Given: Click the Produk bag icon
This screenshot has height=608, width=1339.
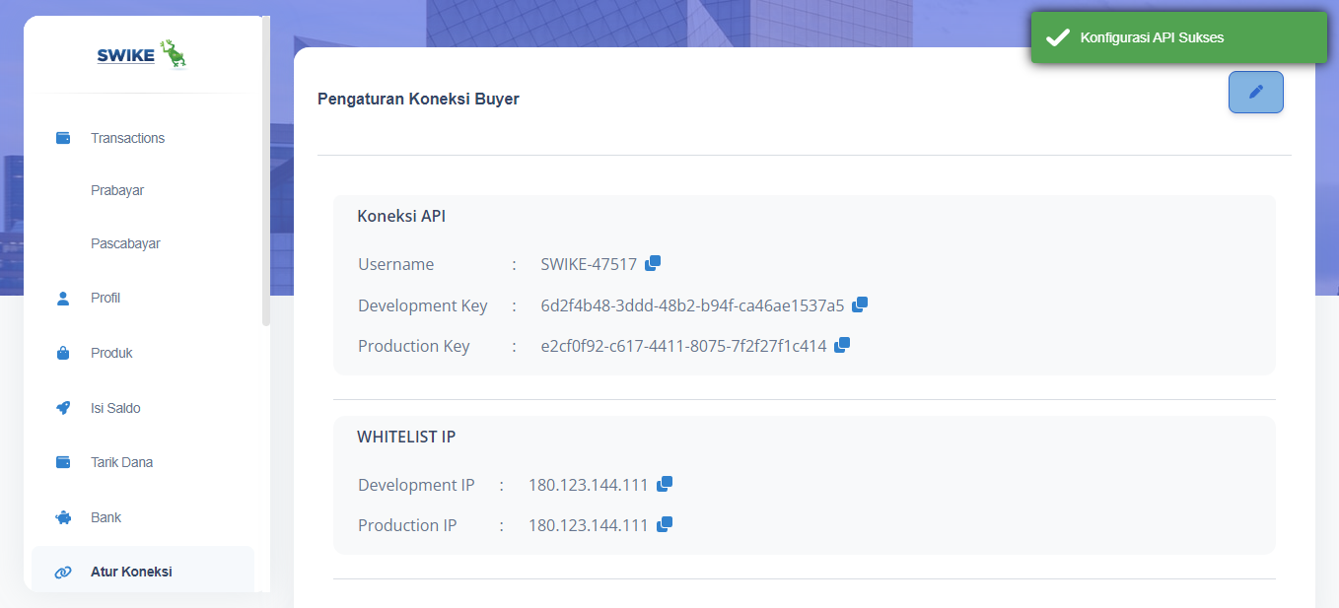Looking at the screenshot, I should pyautogui.click(x=63, y=353).
